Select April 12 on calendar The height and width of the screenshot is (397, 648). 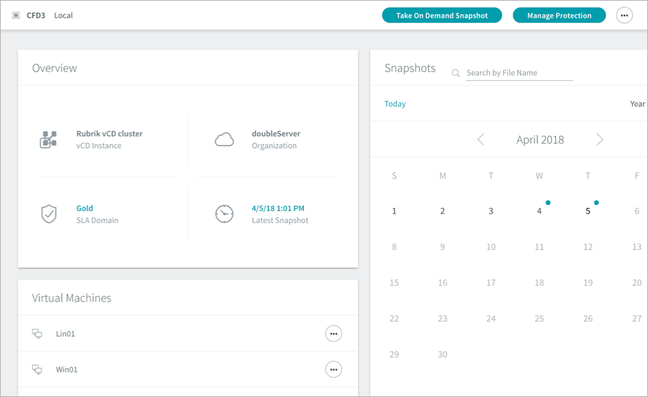click(x=588, y=247)
